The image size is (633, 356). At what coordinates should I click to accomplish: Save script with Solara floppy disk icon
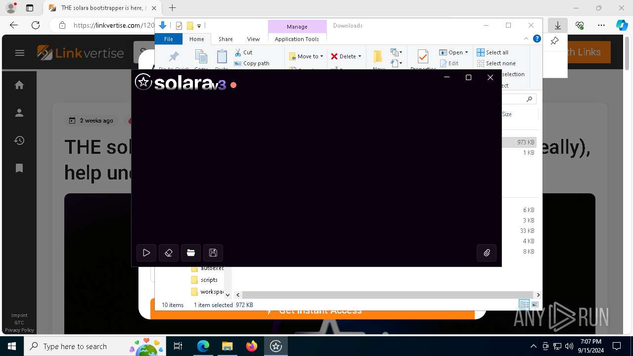(213, 253)
